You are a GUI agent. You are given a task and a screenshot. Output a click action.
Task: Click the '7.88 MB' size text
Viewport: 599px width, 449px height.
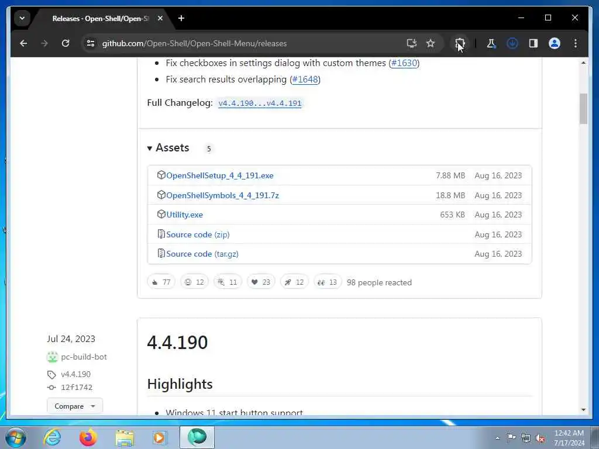pos(450,175)
